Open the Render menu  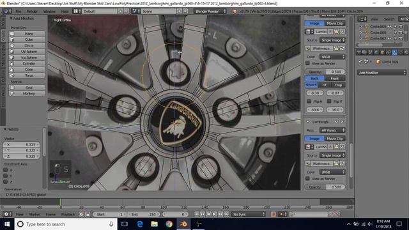point(32,11)
